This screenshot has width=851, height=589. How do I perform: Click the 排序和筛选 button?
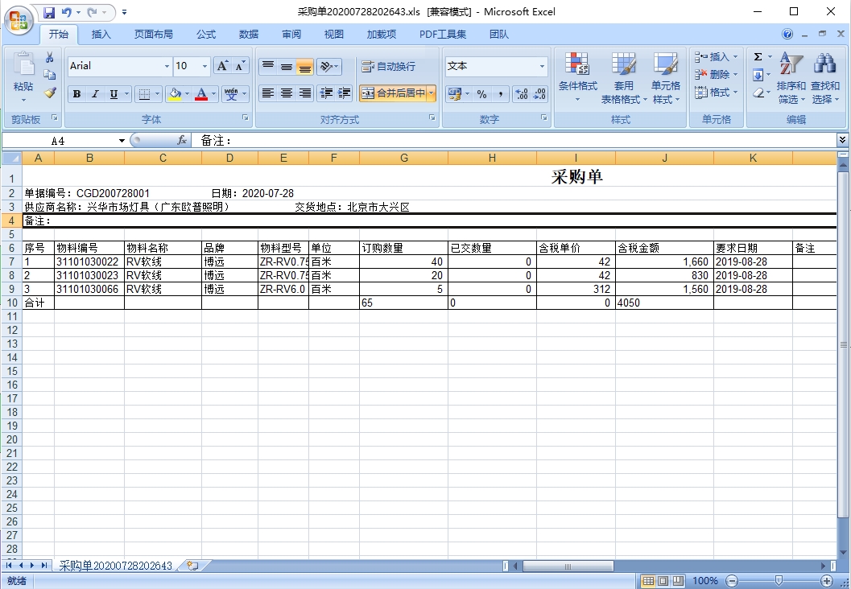[x=791, y=79]
